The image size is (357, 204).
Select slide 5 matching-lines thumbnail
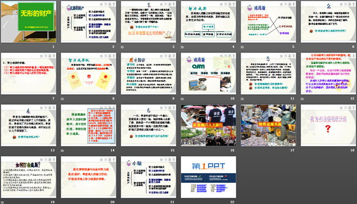coord(268,22)
